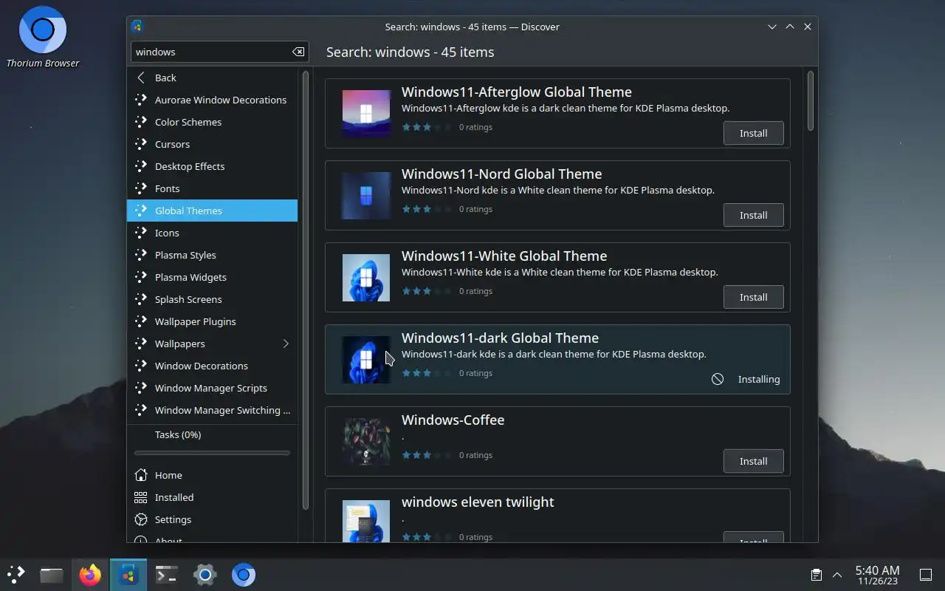Select Window Manager Scripts category
The width and height of the screenshot is (945, 591).
pyautogui.click(x=212, y=388)
